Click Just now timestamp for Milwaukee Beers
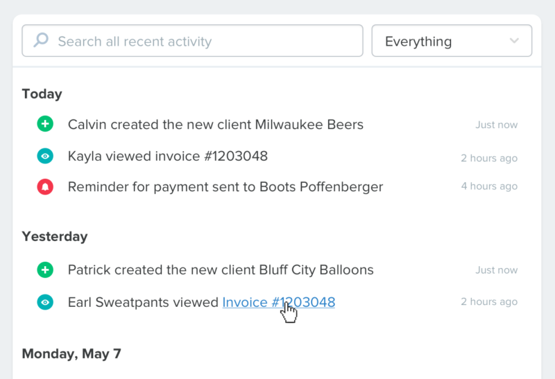Screen dimensions: 555x379 click(x=496, y=125)
